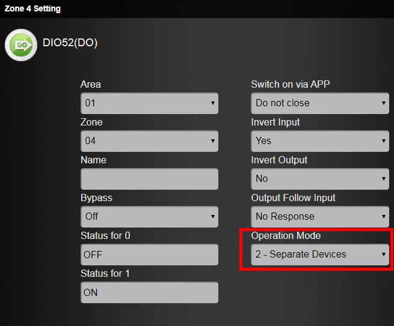Open Switch on via APP dropdown

coord(319,103)
